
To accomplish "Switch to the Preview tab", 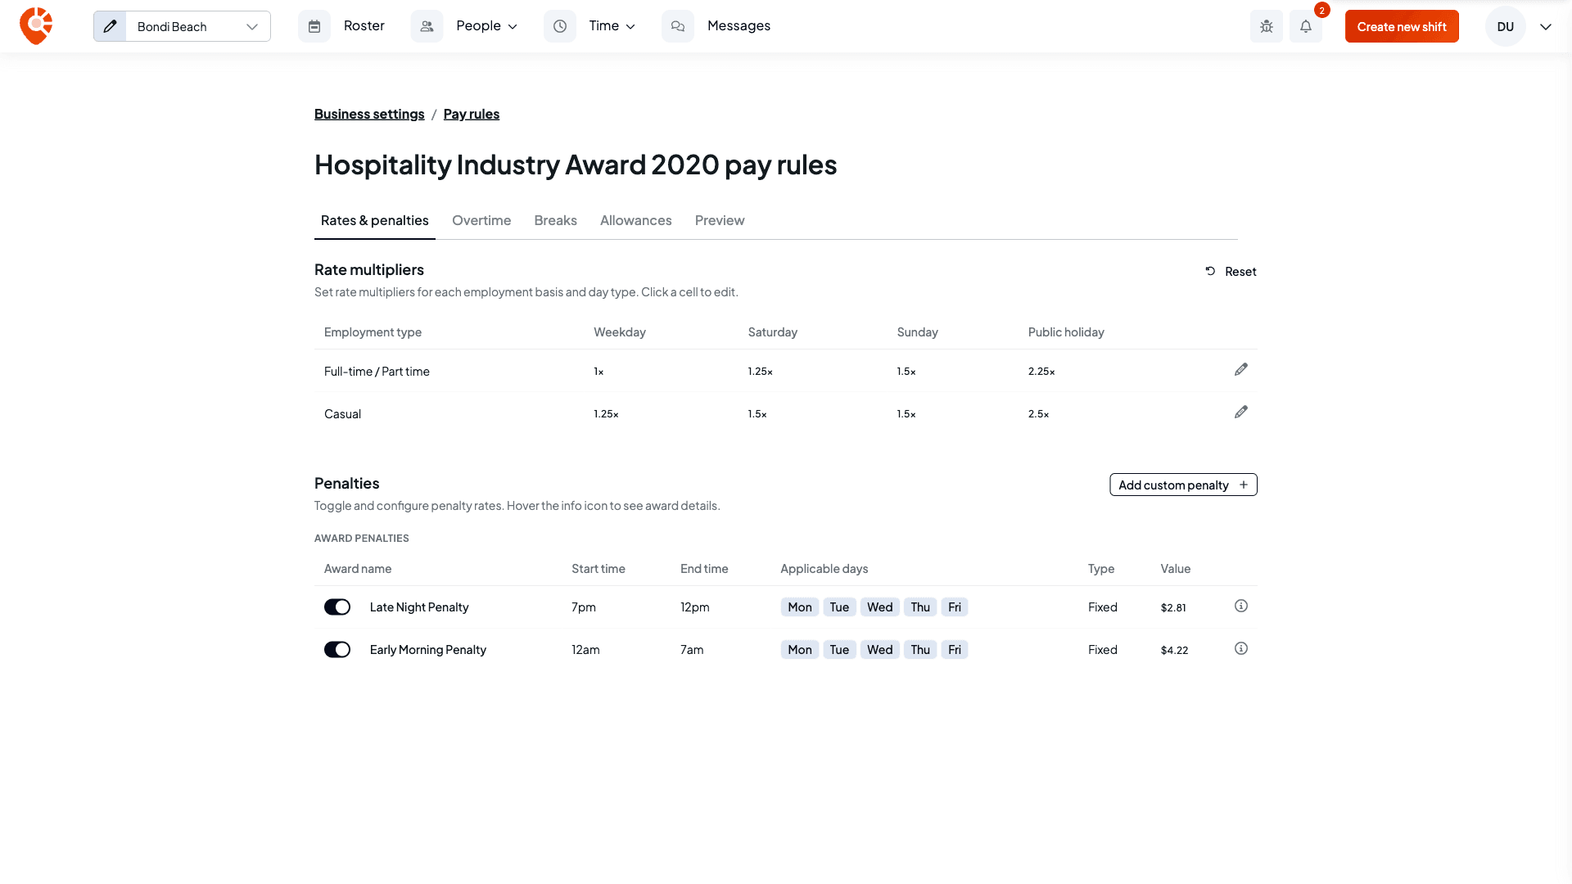I will tap(720, 220).
